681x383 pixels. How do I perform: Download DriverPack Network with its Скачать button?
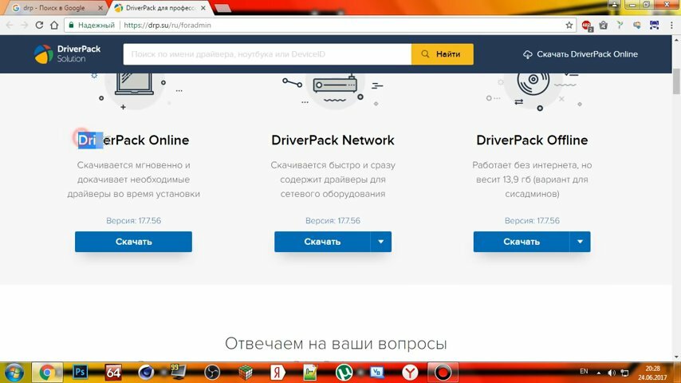click(322, 242)
